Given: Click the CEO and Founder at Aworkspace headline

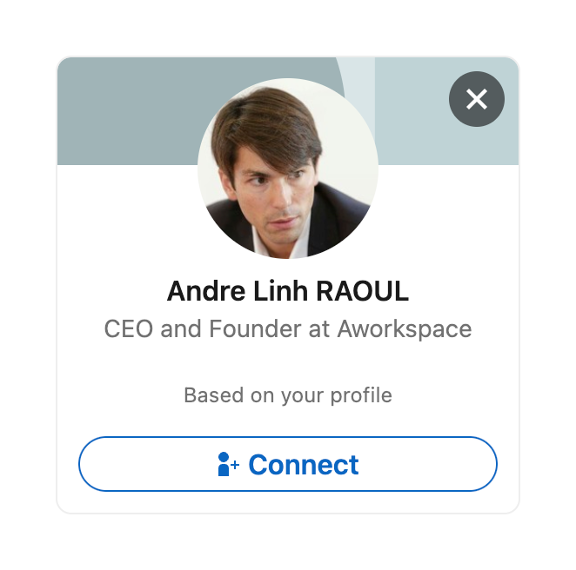Looking at the screenshot, I should coord(287,329).
